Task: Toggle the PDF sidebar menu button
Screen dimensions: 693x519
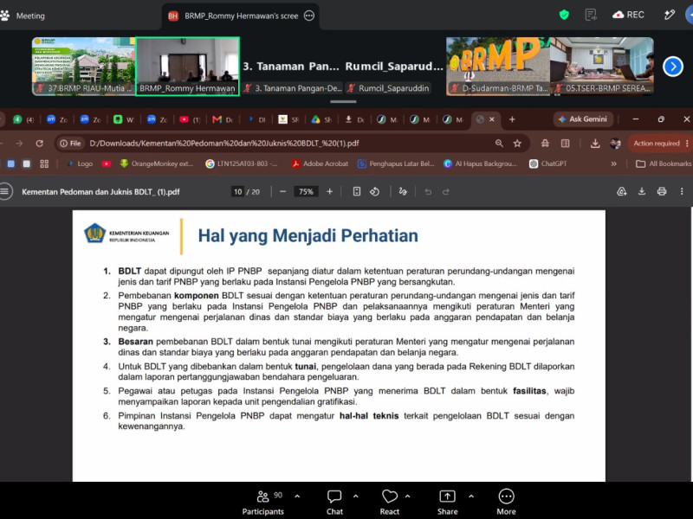Action: [x=5, y=191]
